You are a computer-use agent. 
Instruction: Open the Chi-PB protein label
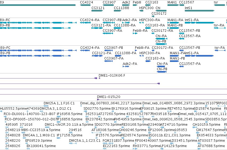pyautogui.click(x=162, y=69)
